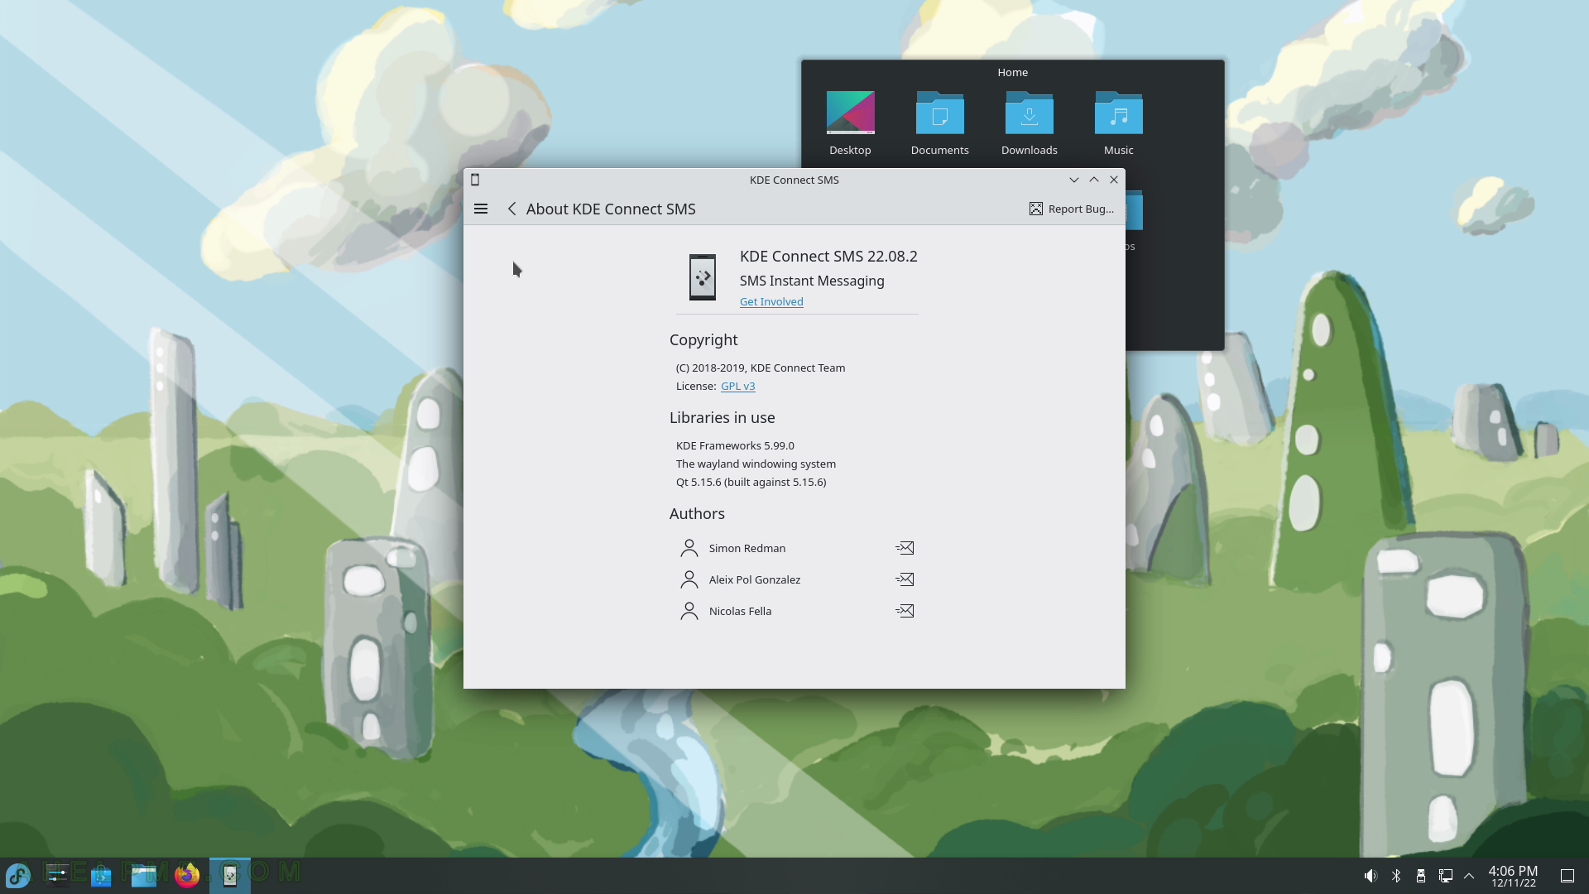Screen dimensions: 1589x894
Task: Select the wayland windowing system line
Action: tap(756, 464)
